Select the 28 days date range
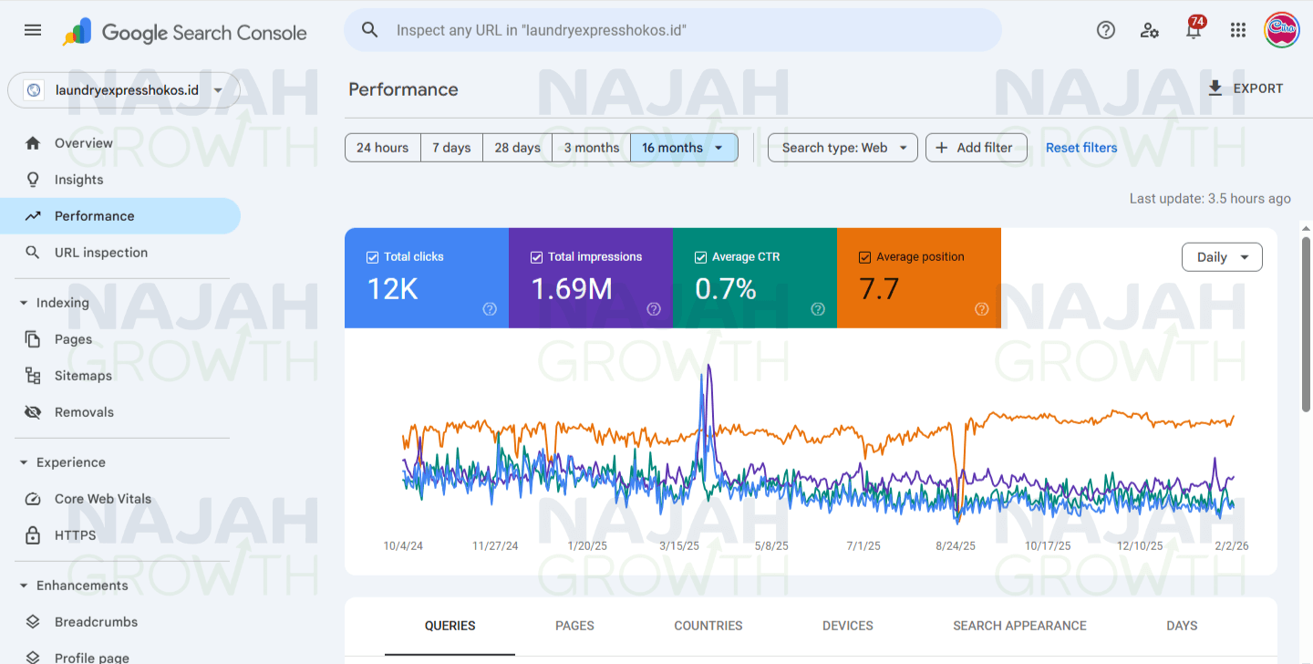Image resolution: width=1313 pixels, height=664 pixels. coord(518,148)
